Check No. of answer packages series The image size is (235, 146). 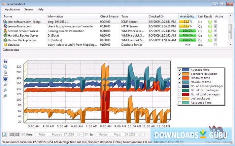[179, 86]
